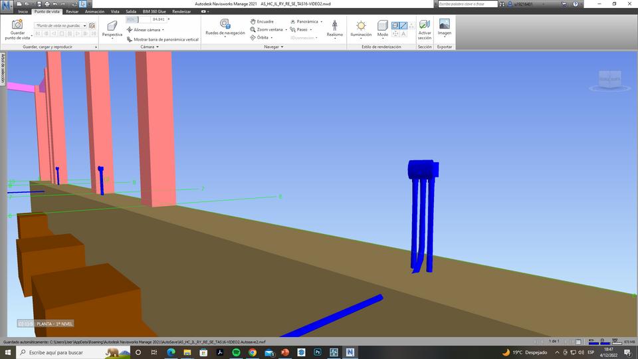The height and width of the screenshot is (359, 638).
Task: Open Google Chrome from taskbar
Action: [x=253, y=352]
